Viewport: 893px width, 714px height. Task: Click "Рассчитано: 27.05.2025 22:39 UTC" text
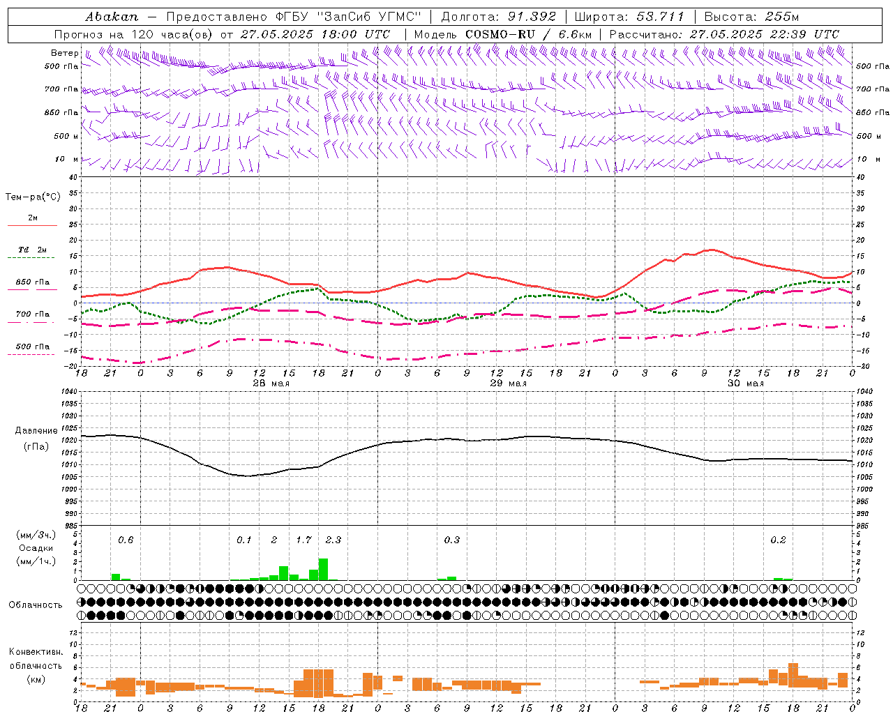click(724, 34)
